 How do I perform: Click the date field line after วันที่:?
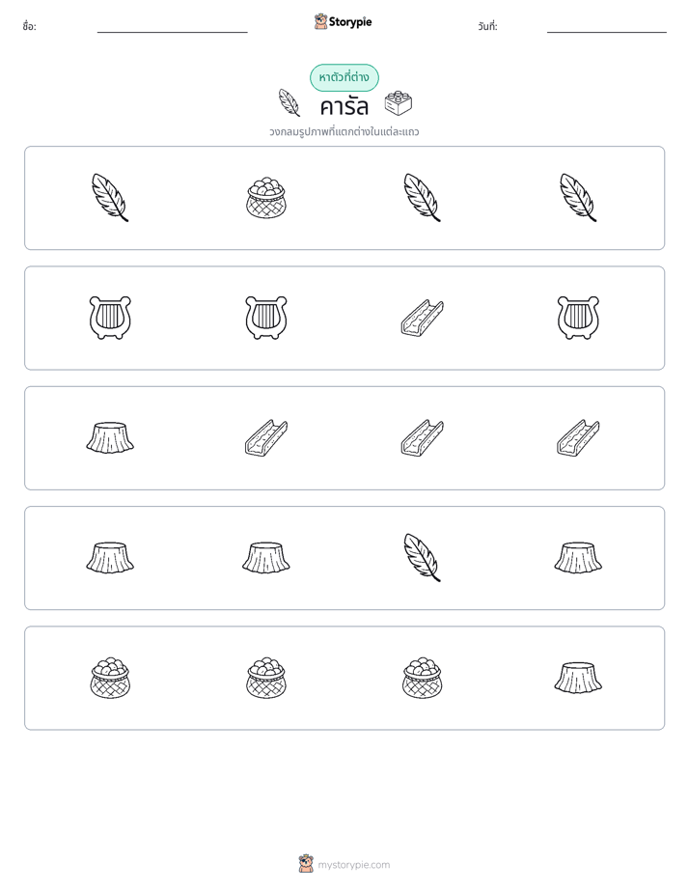pyautogui.click(x=607, y=32)
